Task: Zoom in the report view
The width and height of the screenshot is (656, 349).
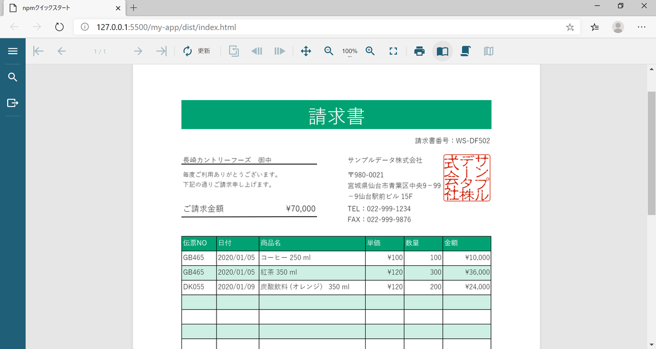Action: click(370, 51)
